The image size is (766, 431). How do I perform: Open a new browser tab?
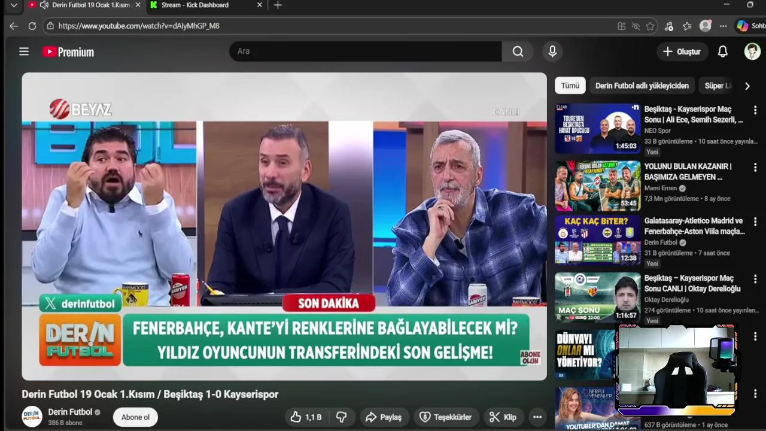click(278, 5)
